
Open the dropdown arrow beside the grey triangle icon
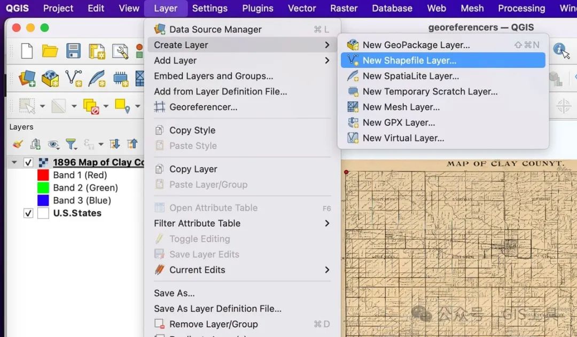(74, 106)
